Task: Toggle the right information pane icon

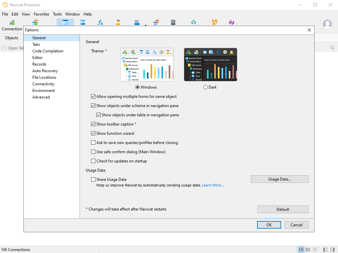Action: coord(333,250)
